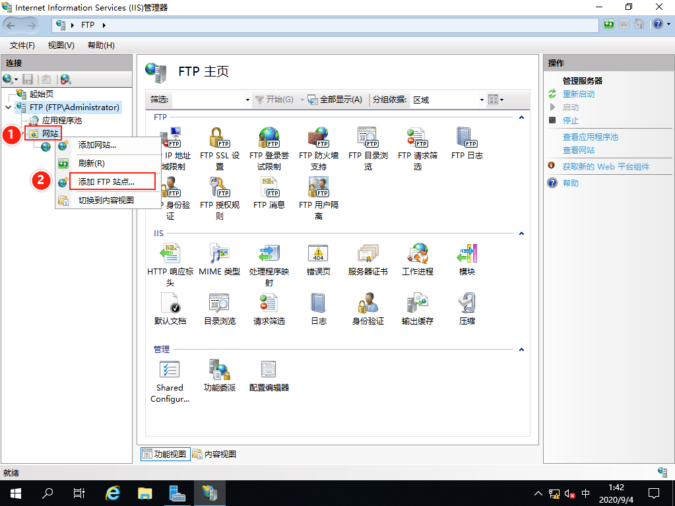Open 默认文档 feature
The image size is (675, 506).
(x=170, y=309)
